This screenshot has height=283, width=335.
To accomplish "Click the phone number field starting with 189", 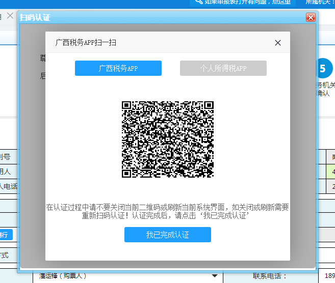I will tap(327, 276).
